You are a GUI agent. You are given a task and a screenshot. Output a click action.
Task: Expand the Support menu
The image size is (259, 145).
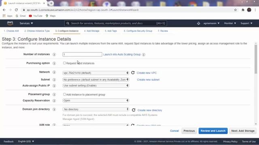[x=246, y=23]
